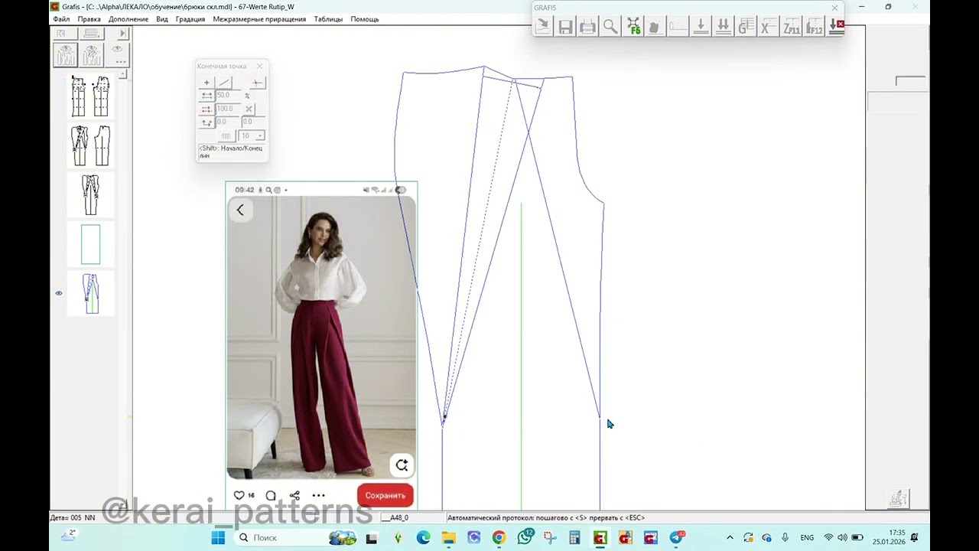This screenshot has width=979, height=551.
Task: Open Windows Start menu
Action: tap(218, 538)
